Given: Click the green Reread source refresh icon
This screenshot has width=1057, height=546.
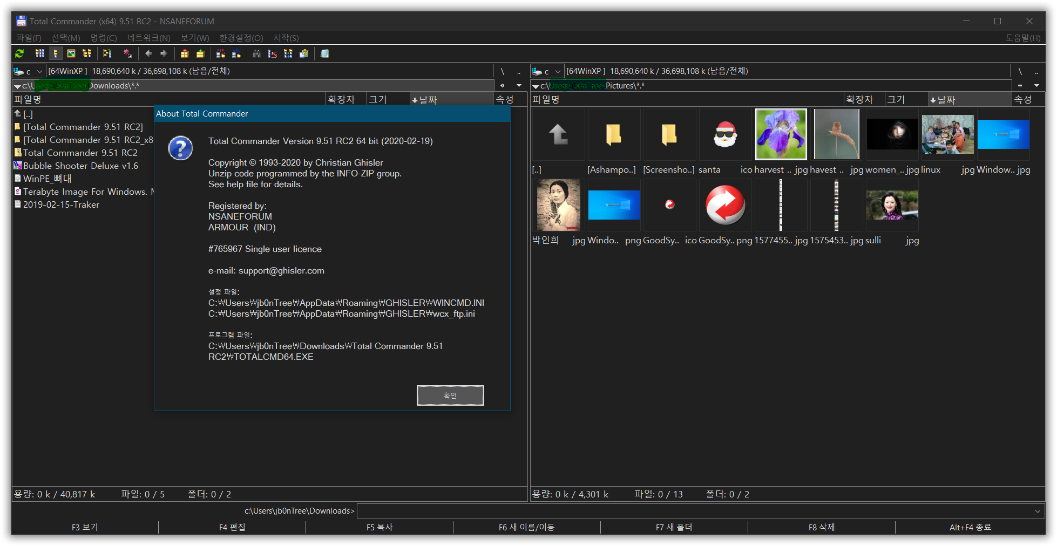Looking at the screenshot, I should (x=19, y=53).
